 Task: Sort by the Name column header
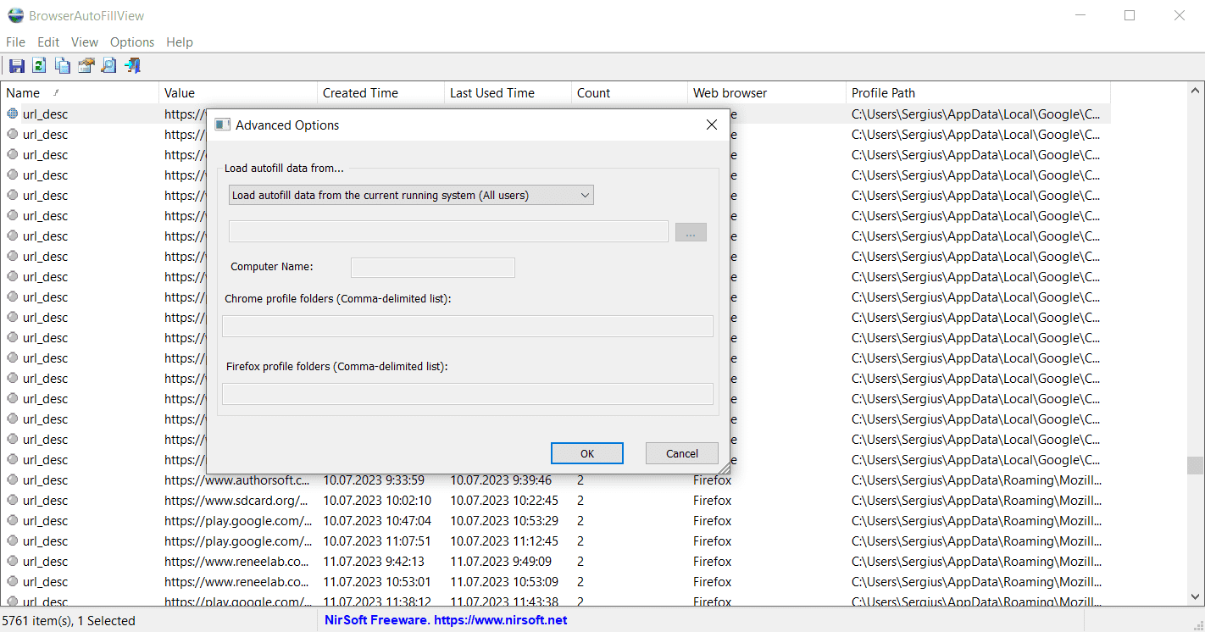80,93
